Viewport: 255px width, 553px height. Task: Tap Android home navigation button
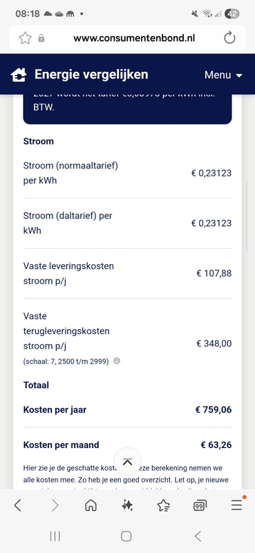click(126, 536)
